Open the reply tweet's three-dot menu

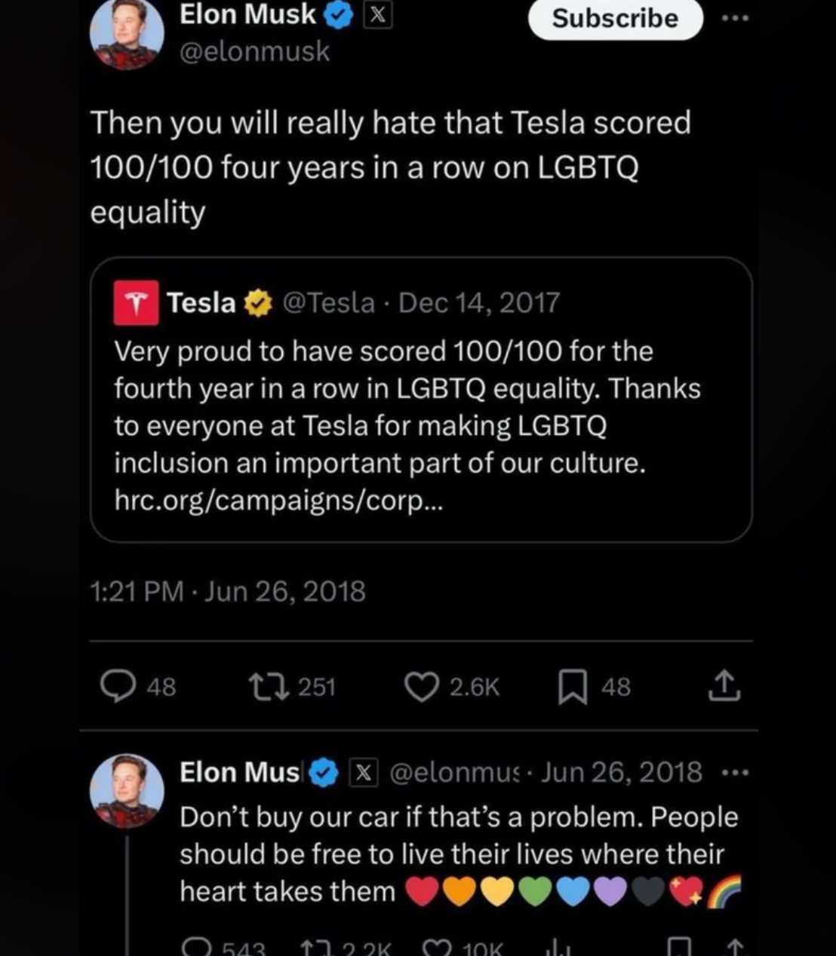click(x=734, y=774)
